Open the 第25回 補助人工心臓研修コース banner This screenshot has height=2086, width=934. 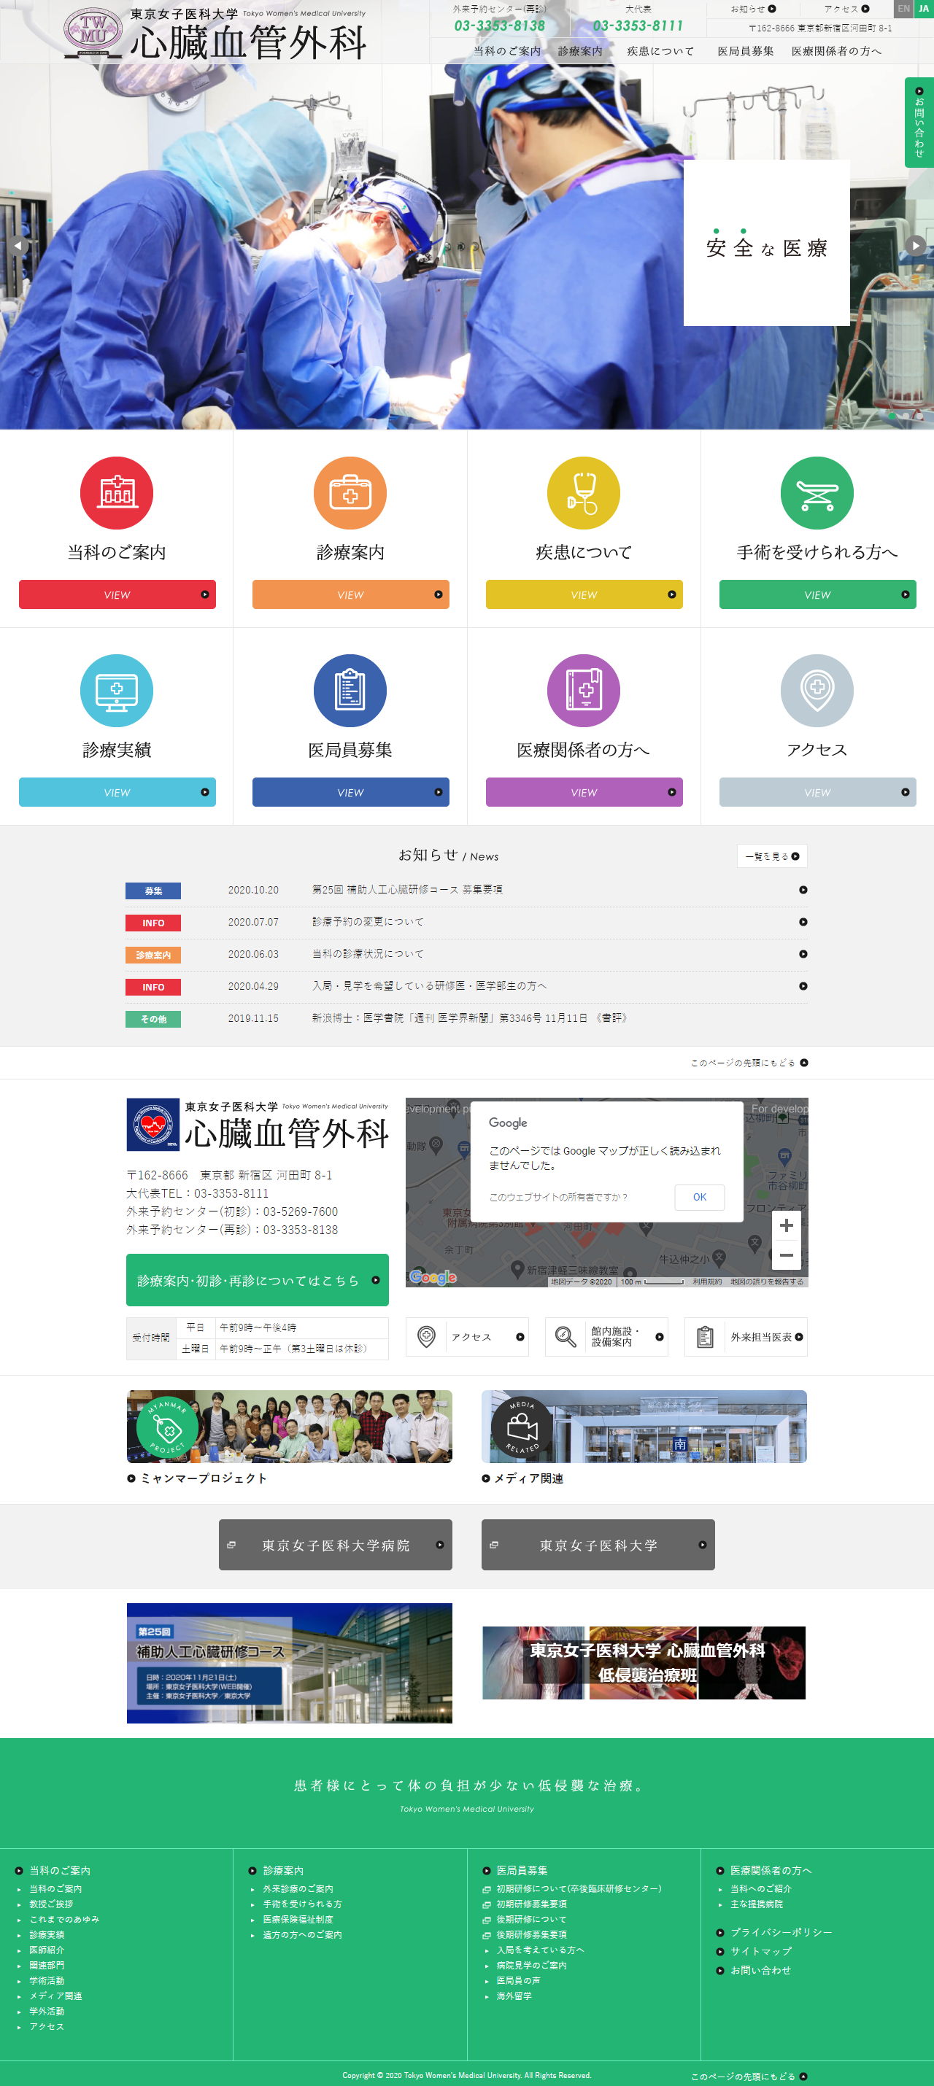(289, 1662)
